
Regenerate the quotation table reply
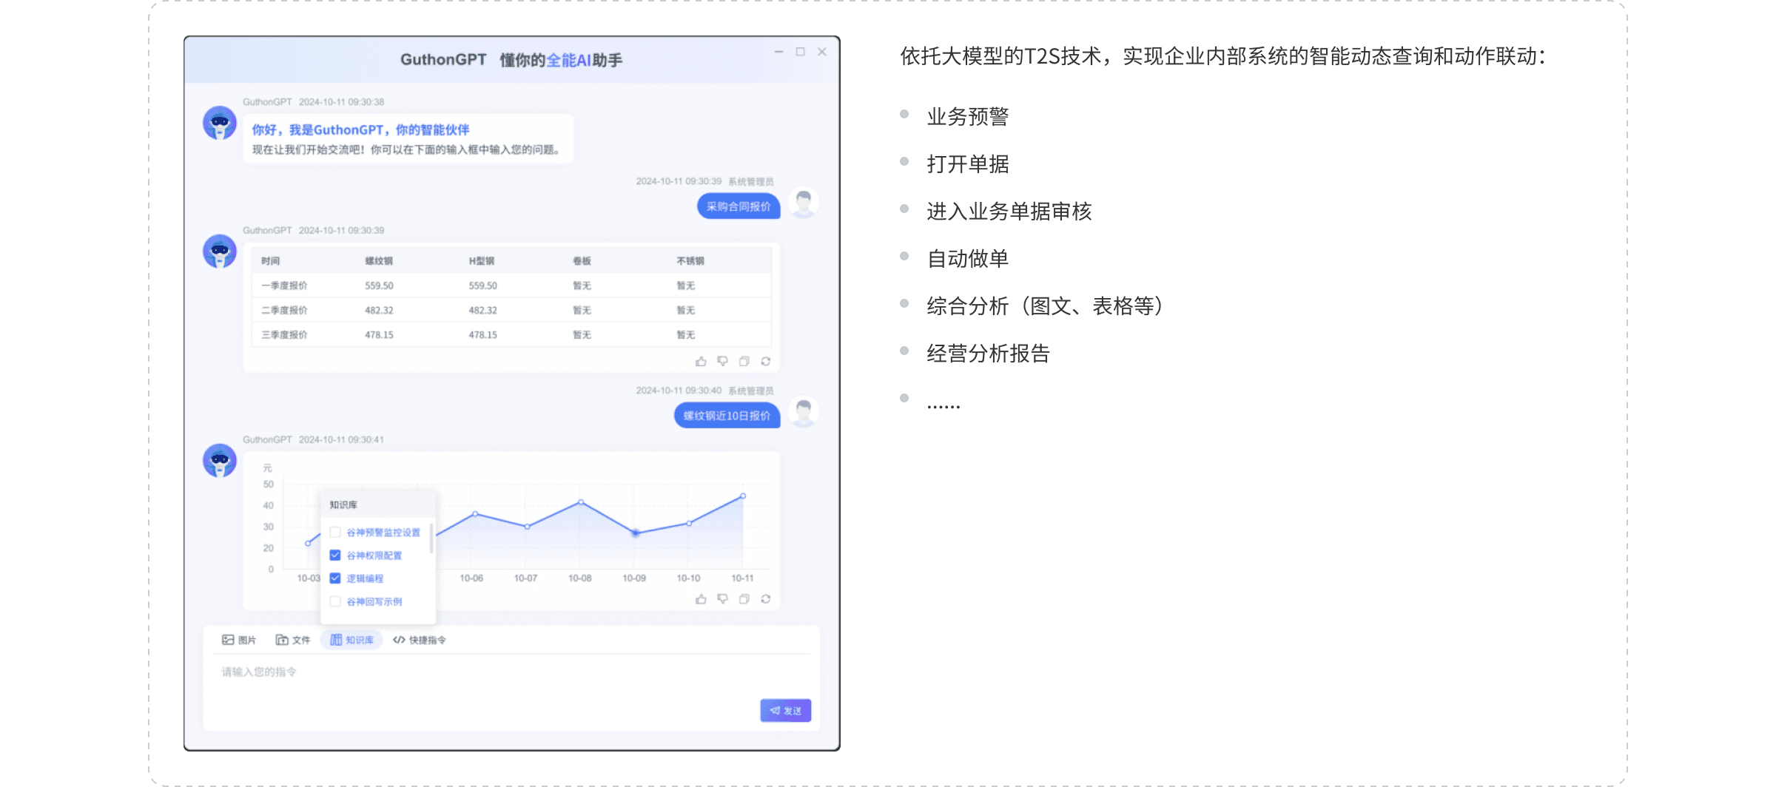tap(765, 362)
